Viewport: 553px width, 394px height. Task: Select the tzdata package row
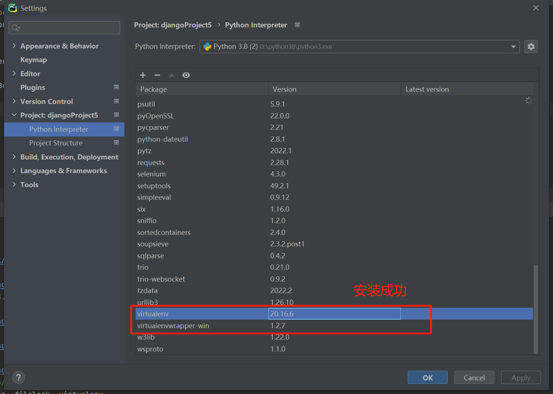(x=334, y=290)
